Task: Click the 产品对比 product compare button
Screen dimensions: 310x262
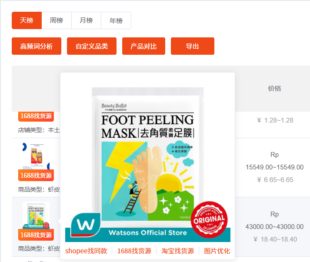Action: pyautogui.click(x=144, y=46)
